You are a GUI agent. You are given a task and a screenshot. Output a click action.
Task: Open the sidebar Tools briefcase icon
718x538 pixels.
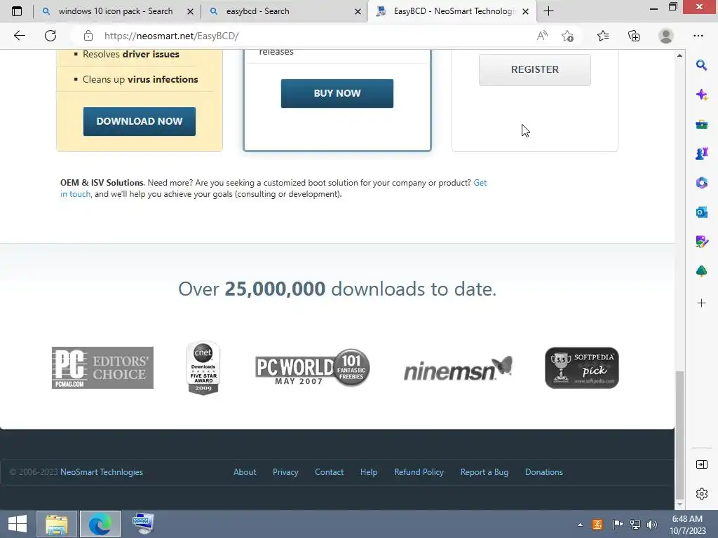click(x=701, y=124)
